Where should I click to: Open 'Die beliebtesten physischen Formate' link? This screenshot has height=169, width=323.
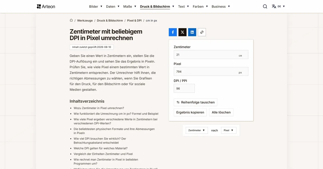[114, 131]
